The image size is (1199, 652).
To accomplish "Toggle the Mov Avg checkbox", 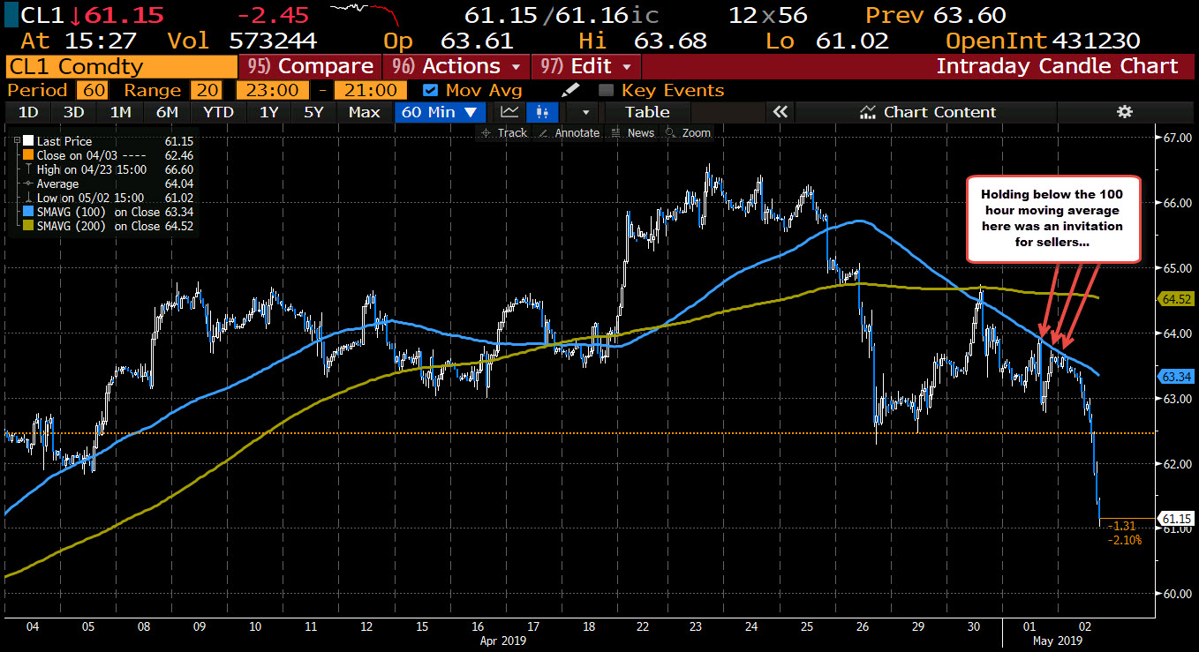I will [429, 90].
